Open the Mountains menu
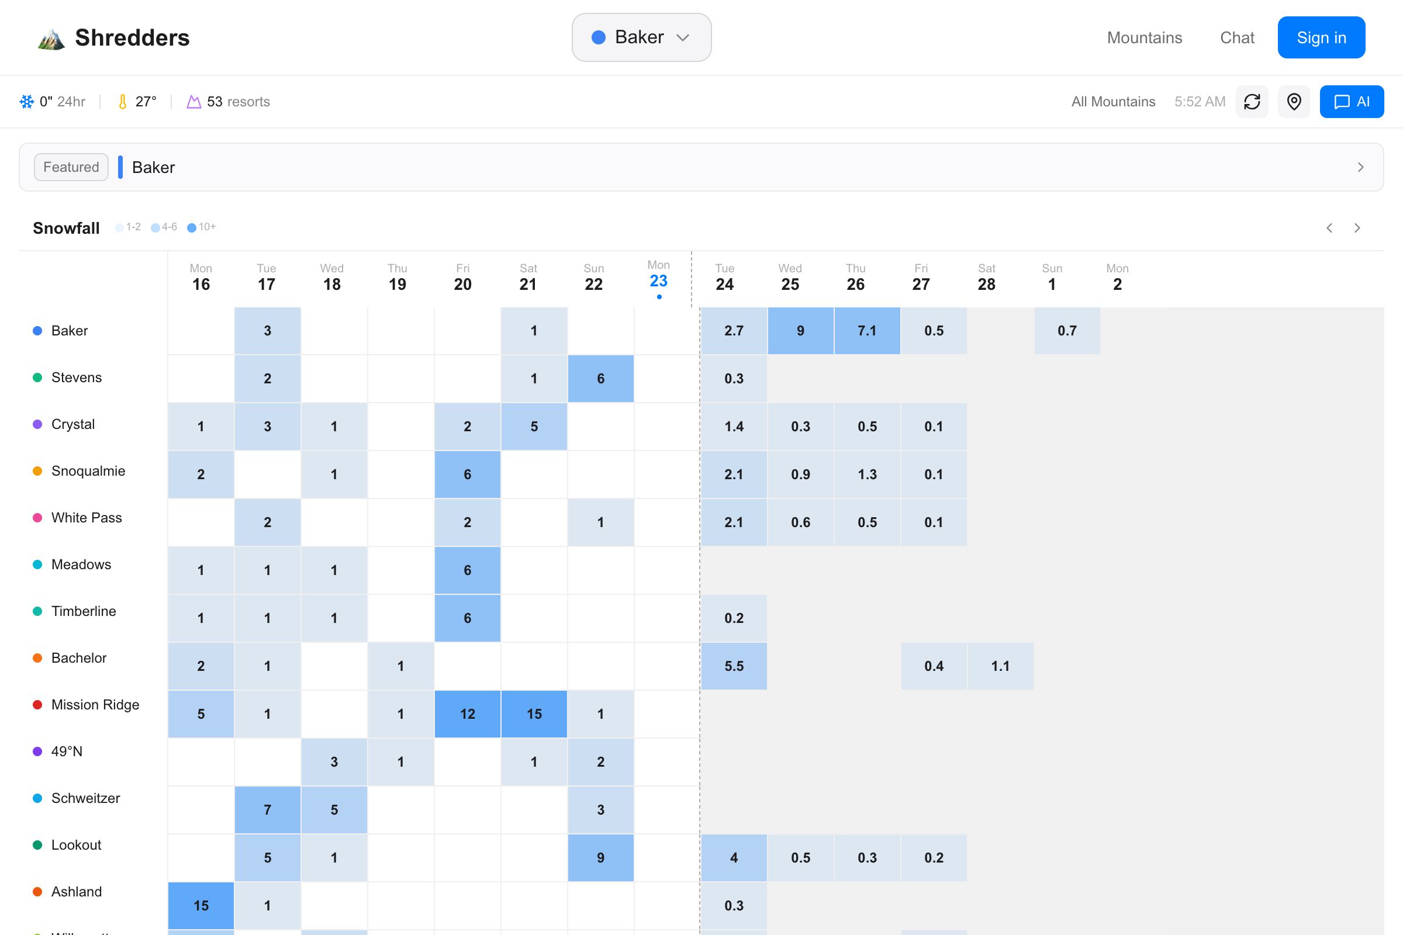 point(1144,37)
